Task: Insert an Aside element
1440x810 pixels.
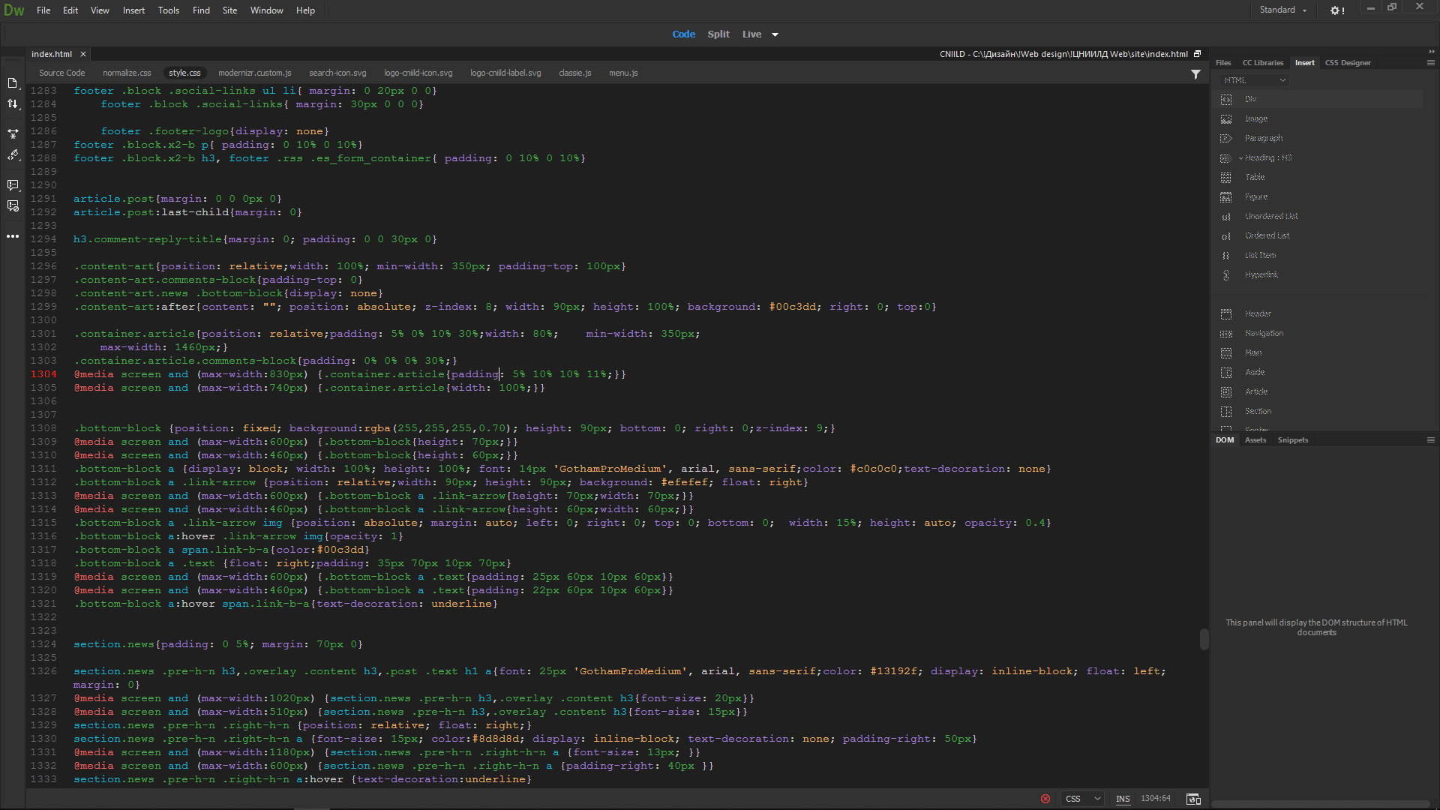Action: click(x=1254, y=372)
